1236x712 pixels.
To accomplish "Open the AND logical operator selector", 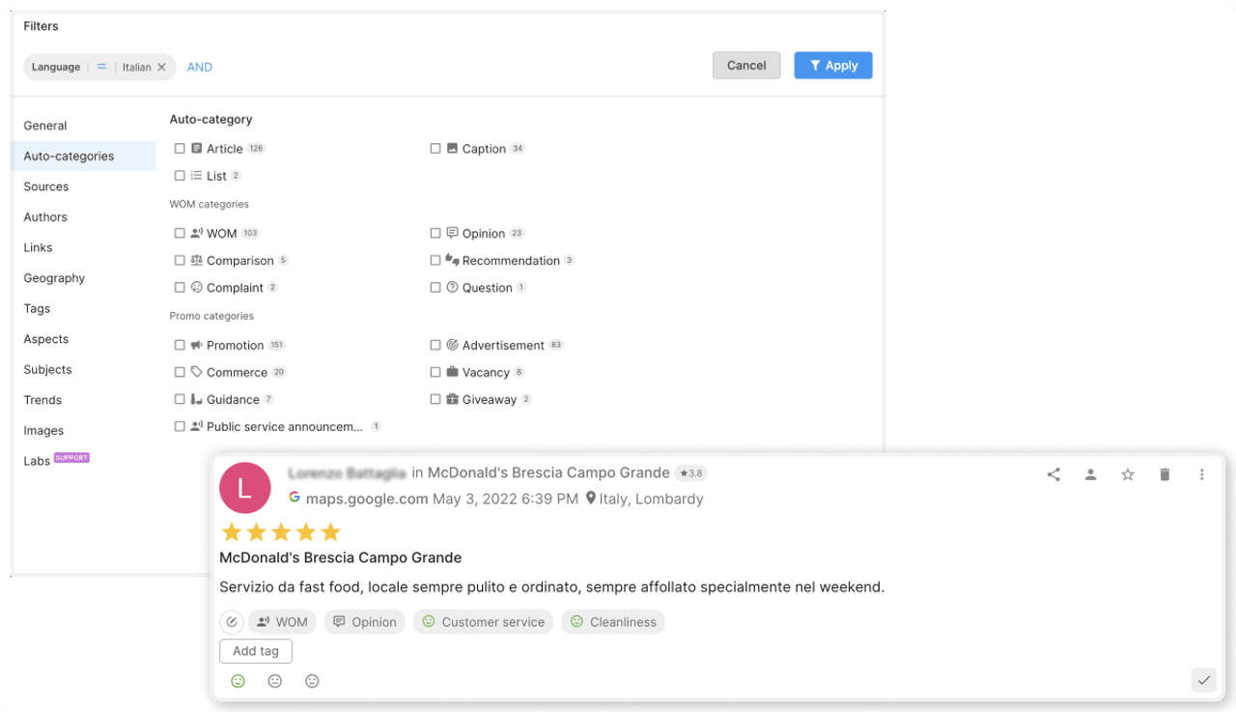I will tap(200, 68).
